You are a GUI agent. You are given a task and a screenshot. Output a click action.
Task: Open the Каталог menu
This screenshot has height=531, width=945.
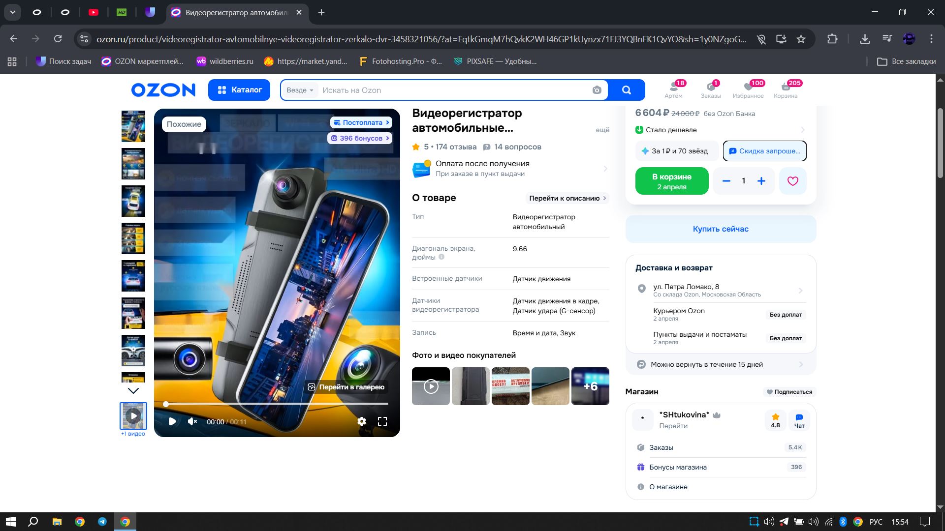pos(239,90)
